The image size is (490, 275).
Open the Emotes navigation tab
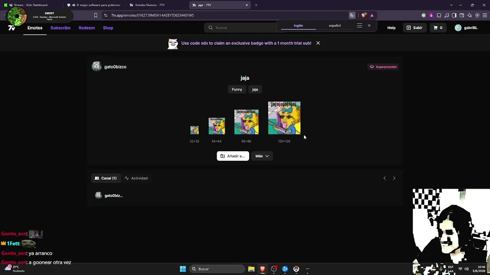tap(35, 28)
